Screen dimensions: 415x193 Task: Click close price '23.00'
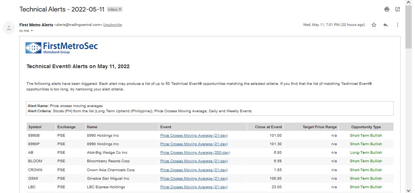pyautogui.click(x=277, y=187)
